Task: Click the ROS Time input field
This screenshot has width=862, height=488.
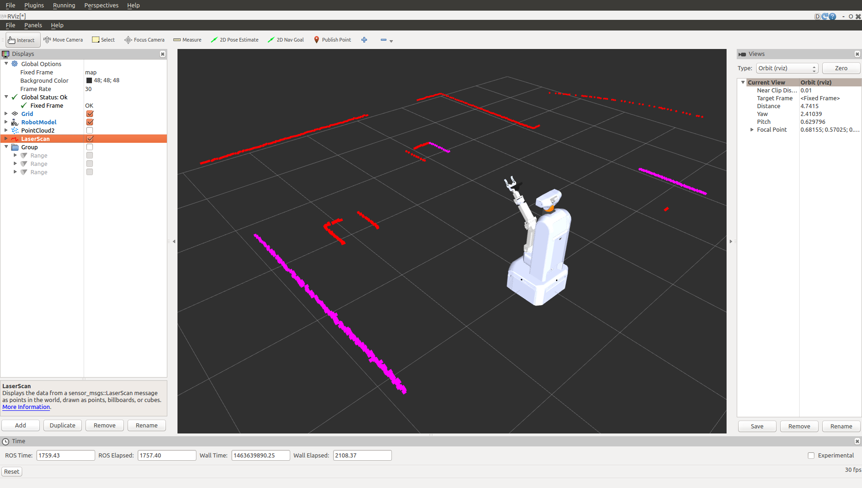Action: coord(65,456)
